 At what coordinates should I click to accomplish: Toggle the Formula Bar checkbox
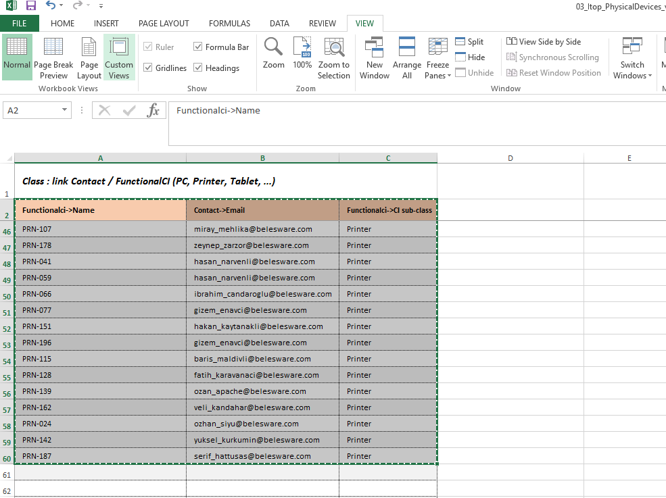pyautogui.click(x=198, y=47)
